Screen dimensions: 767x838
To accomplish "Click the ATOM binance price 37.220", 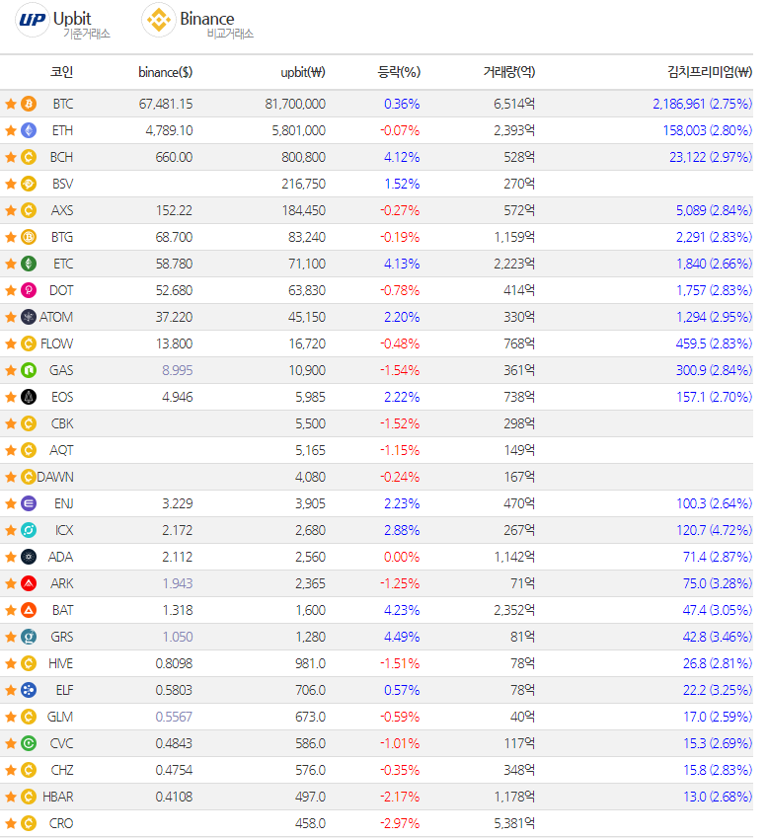I will click(x=174, y=317).
